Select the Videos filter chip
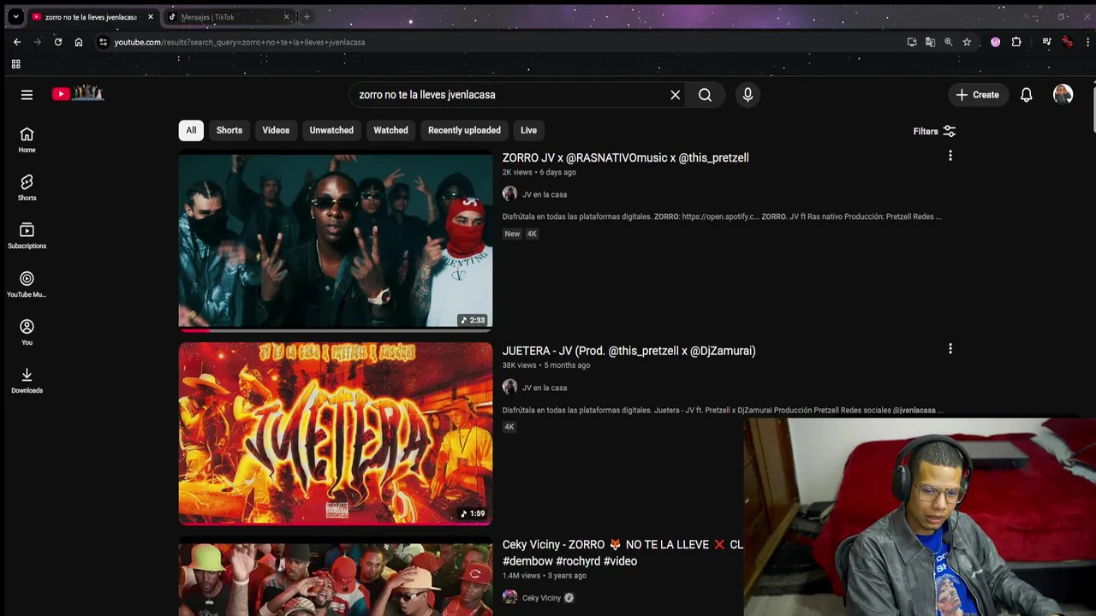This screenshot has width=1096, height=616. point(276,130)
